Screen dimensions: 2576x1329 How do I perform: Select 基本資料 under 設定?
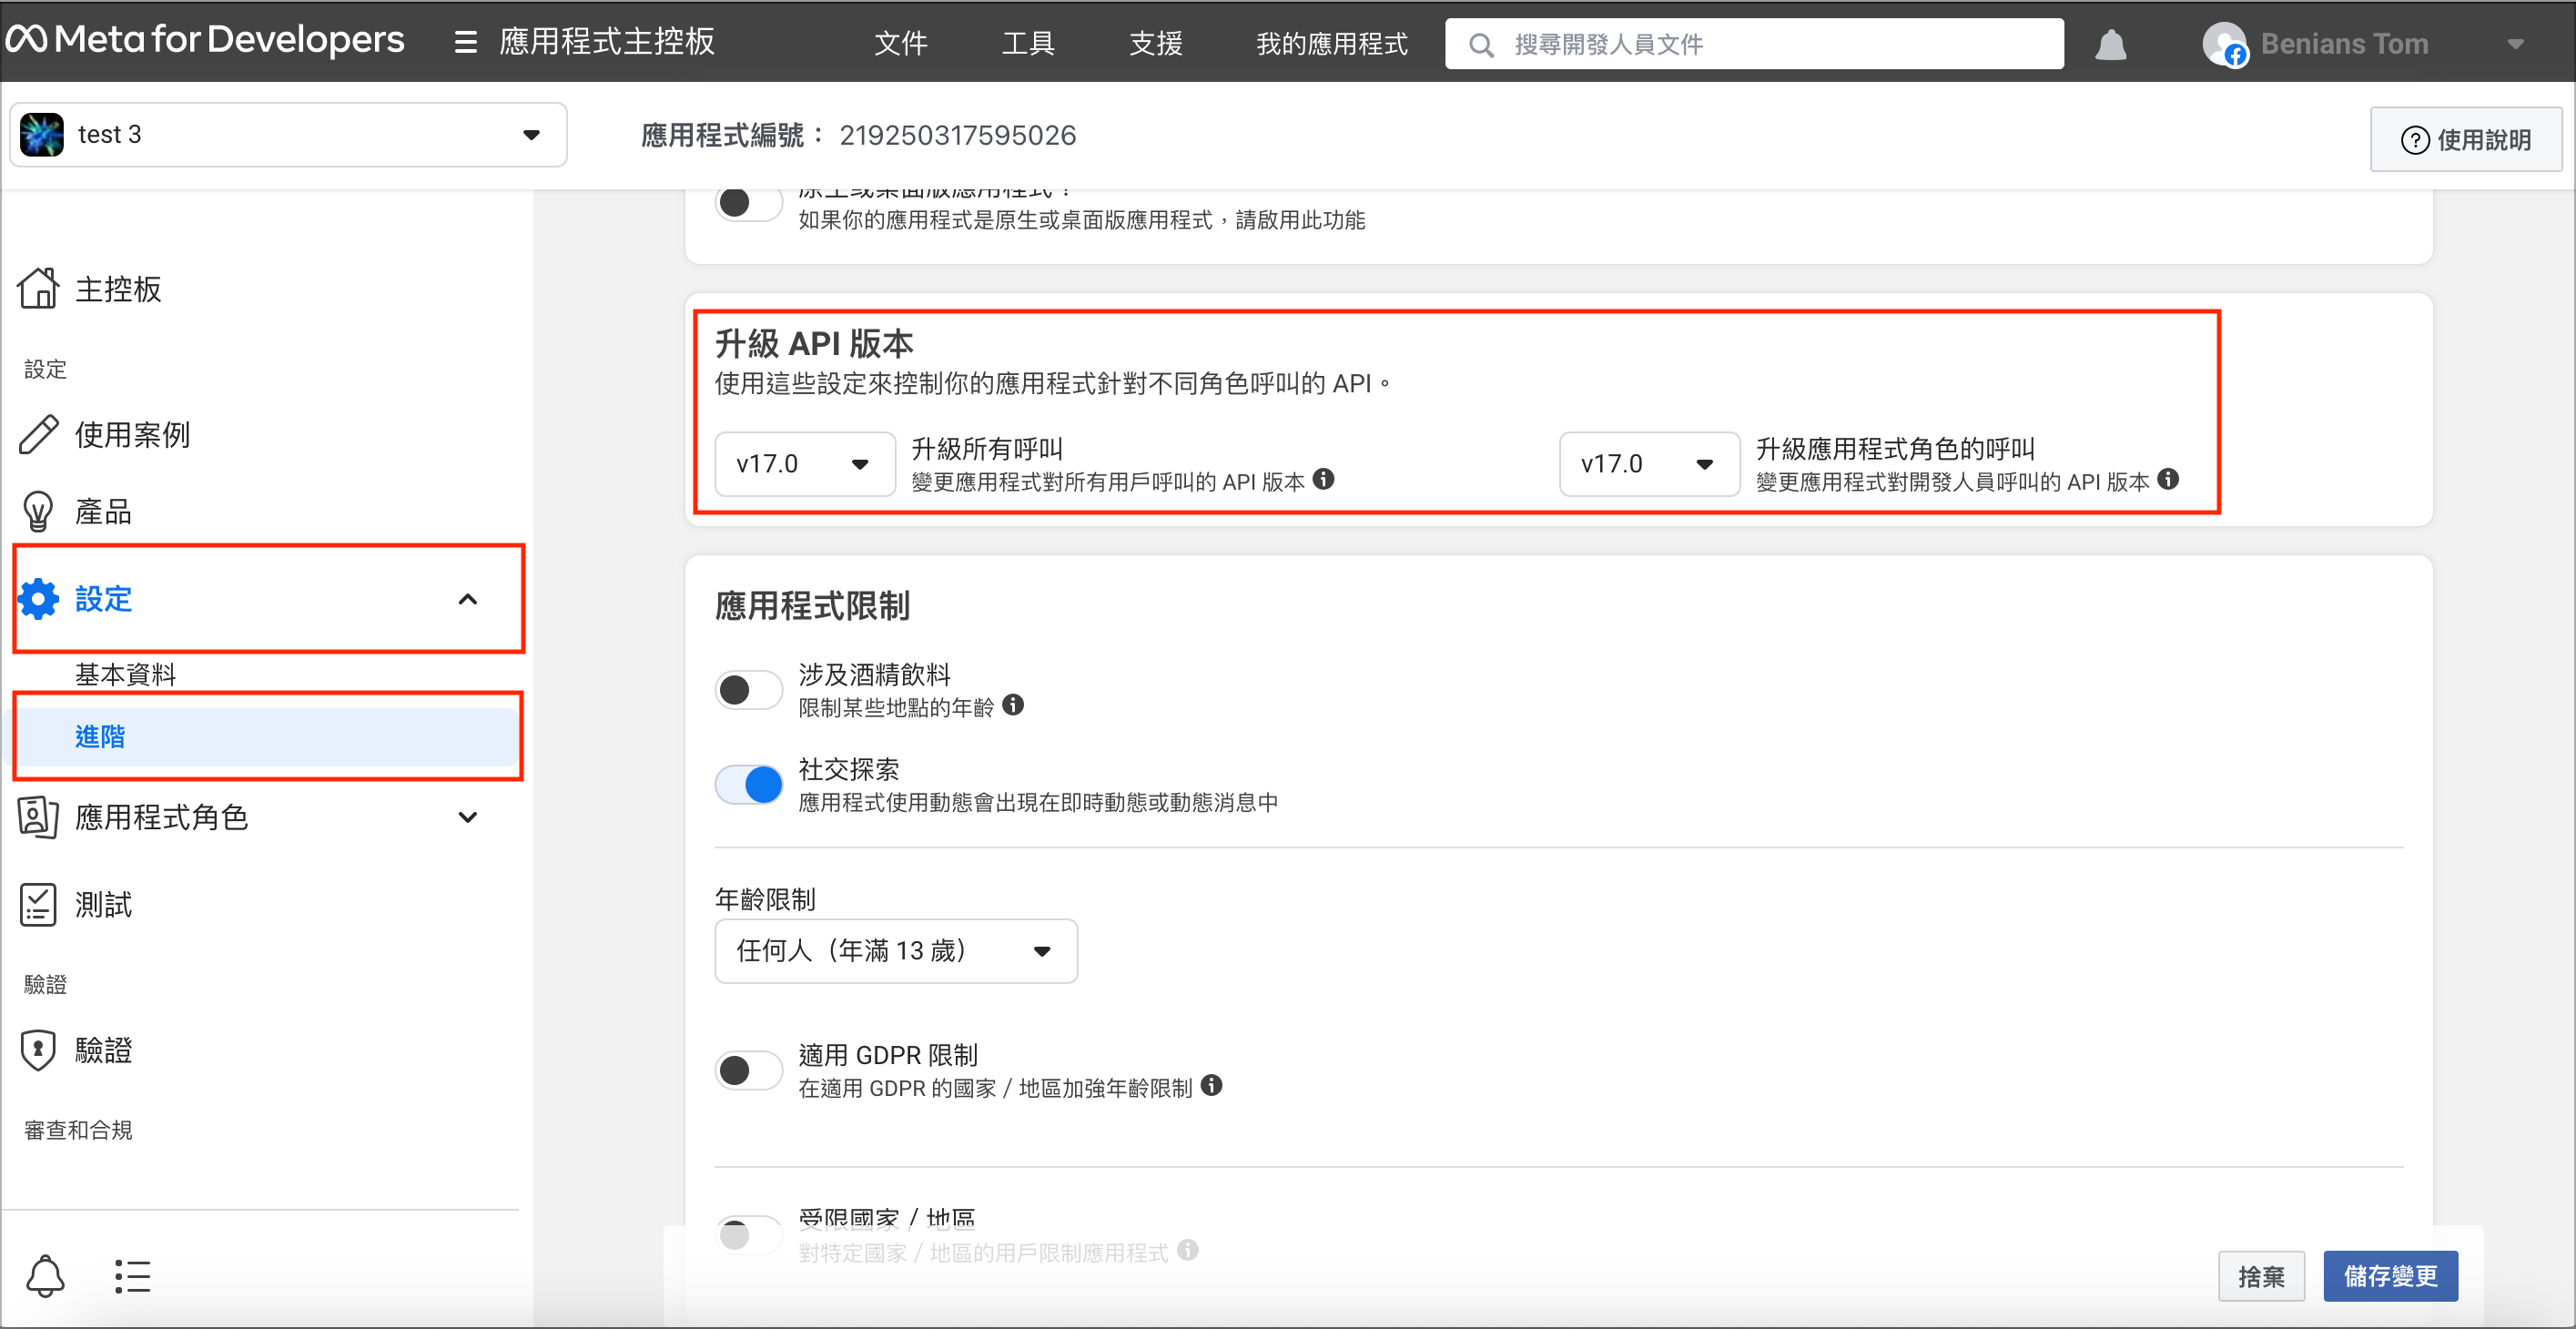tap(126, 675)
